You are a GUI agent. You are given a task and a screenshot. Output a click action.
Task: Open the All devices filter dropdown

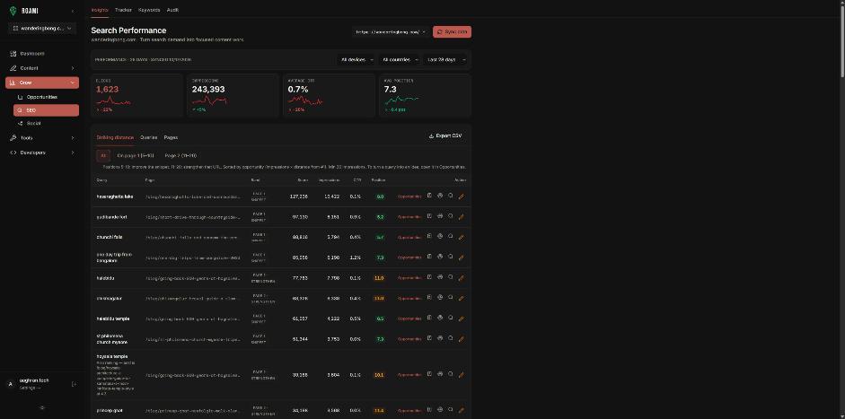tap(356, 60)
